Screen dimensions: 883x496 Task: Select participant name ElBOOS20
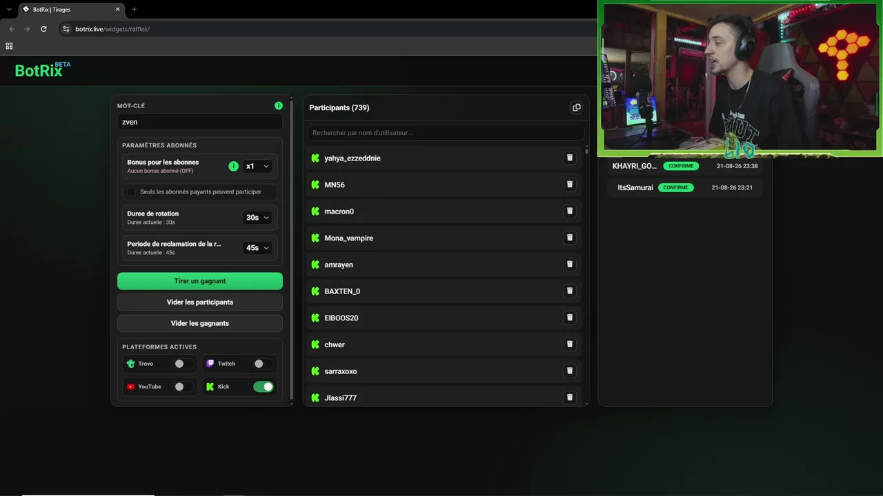click(341, 318)
